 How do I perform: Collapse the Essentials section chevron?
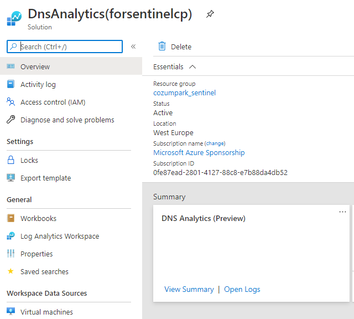(192, 67)
